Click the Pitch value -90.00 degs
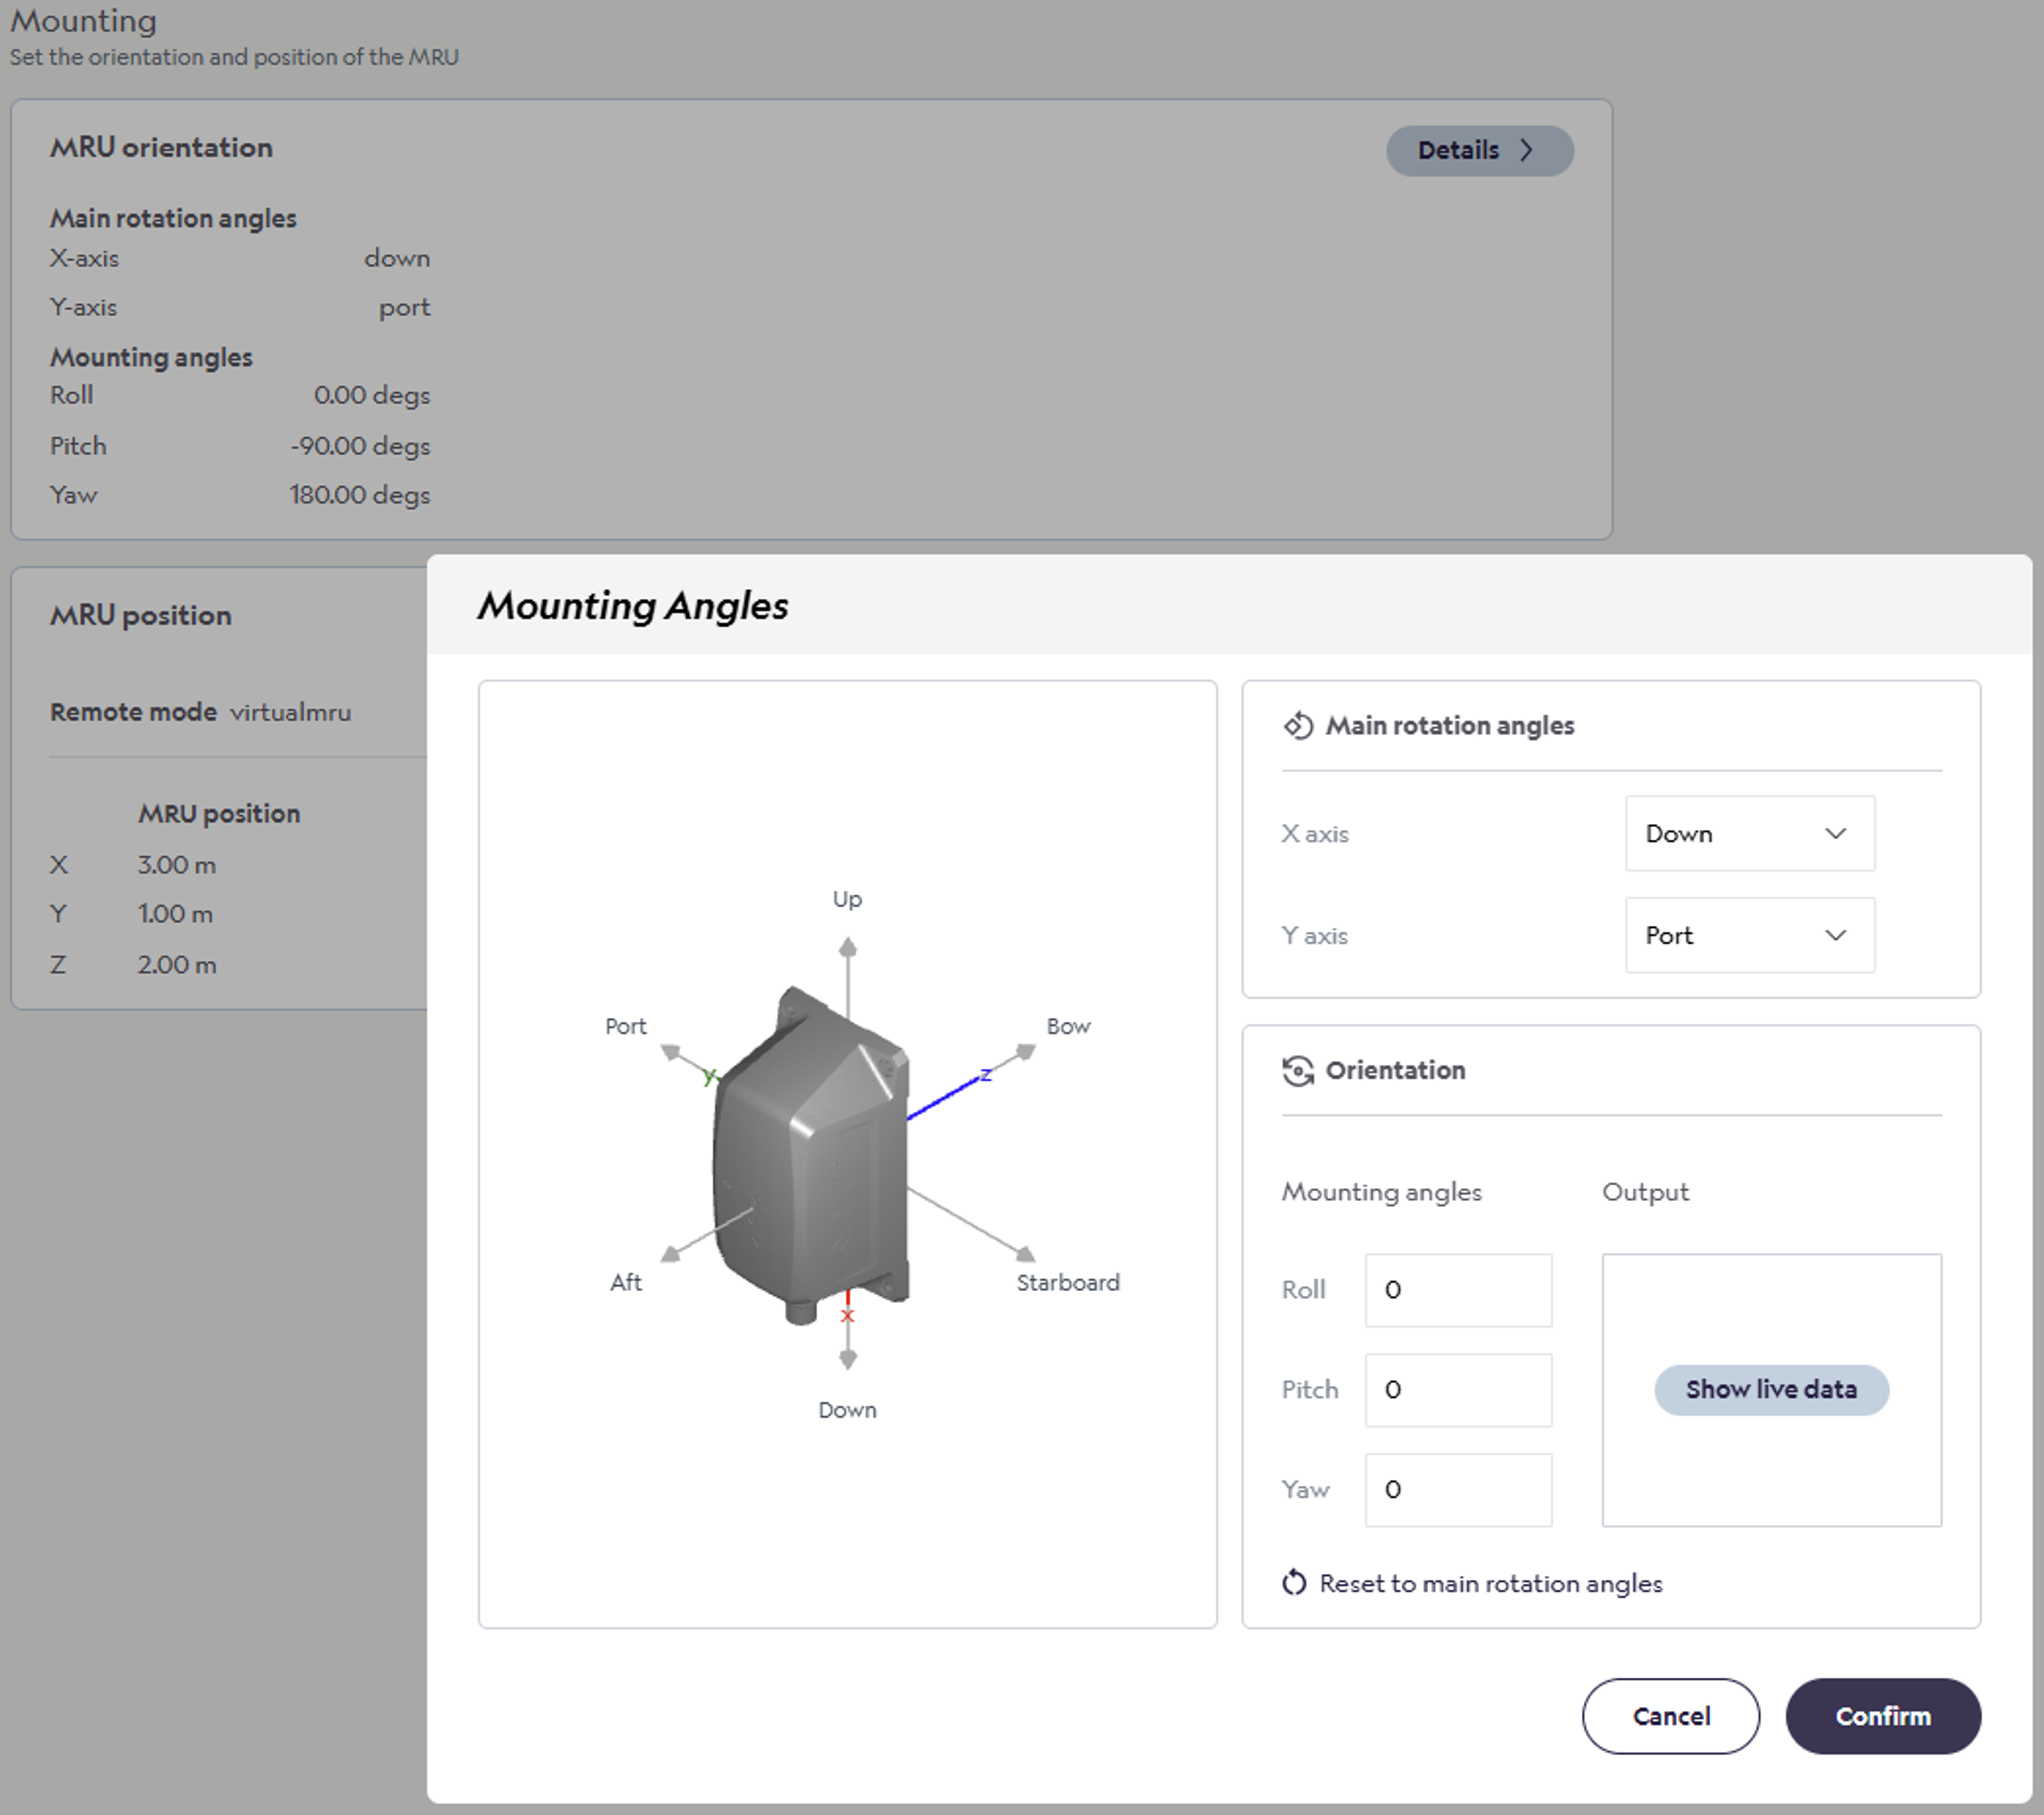 pos(360,446)
